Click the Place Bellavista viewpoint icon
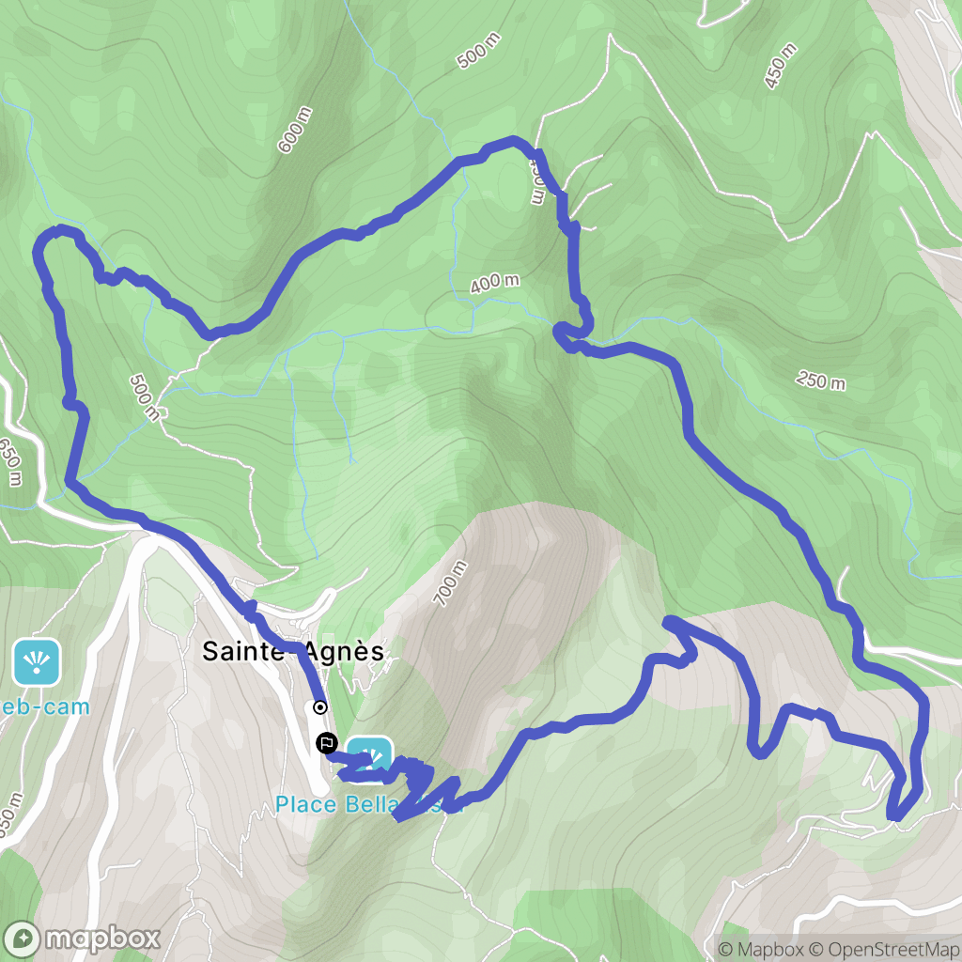The height and width of the screenshot is (962, 962). click(x=369, y=759)
